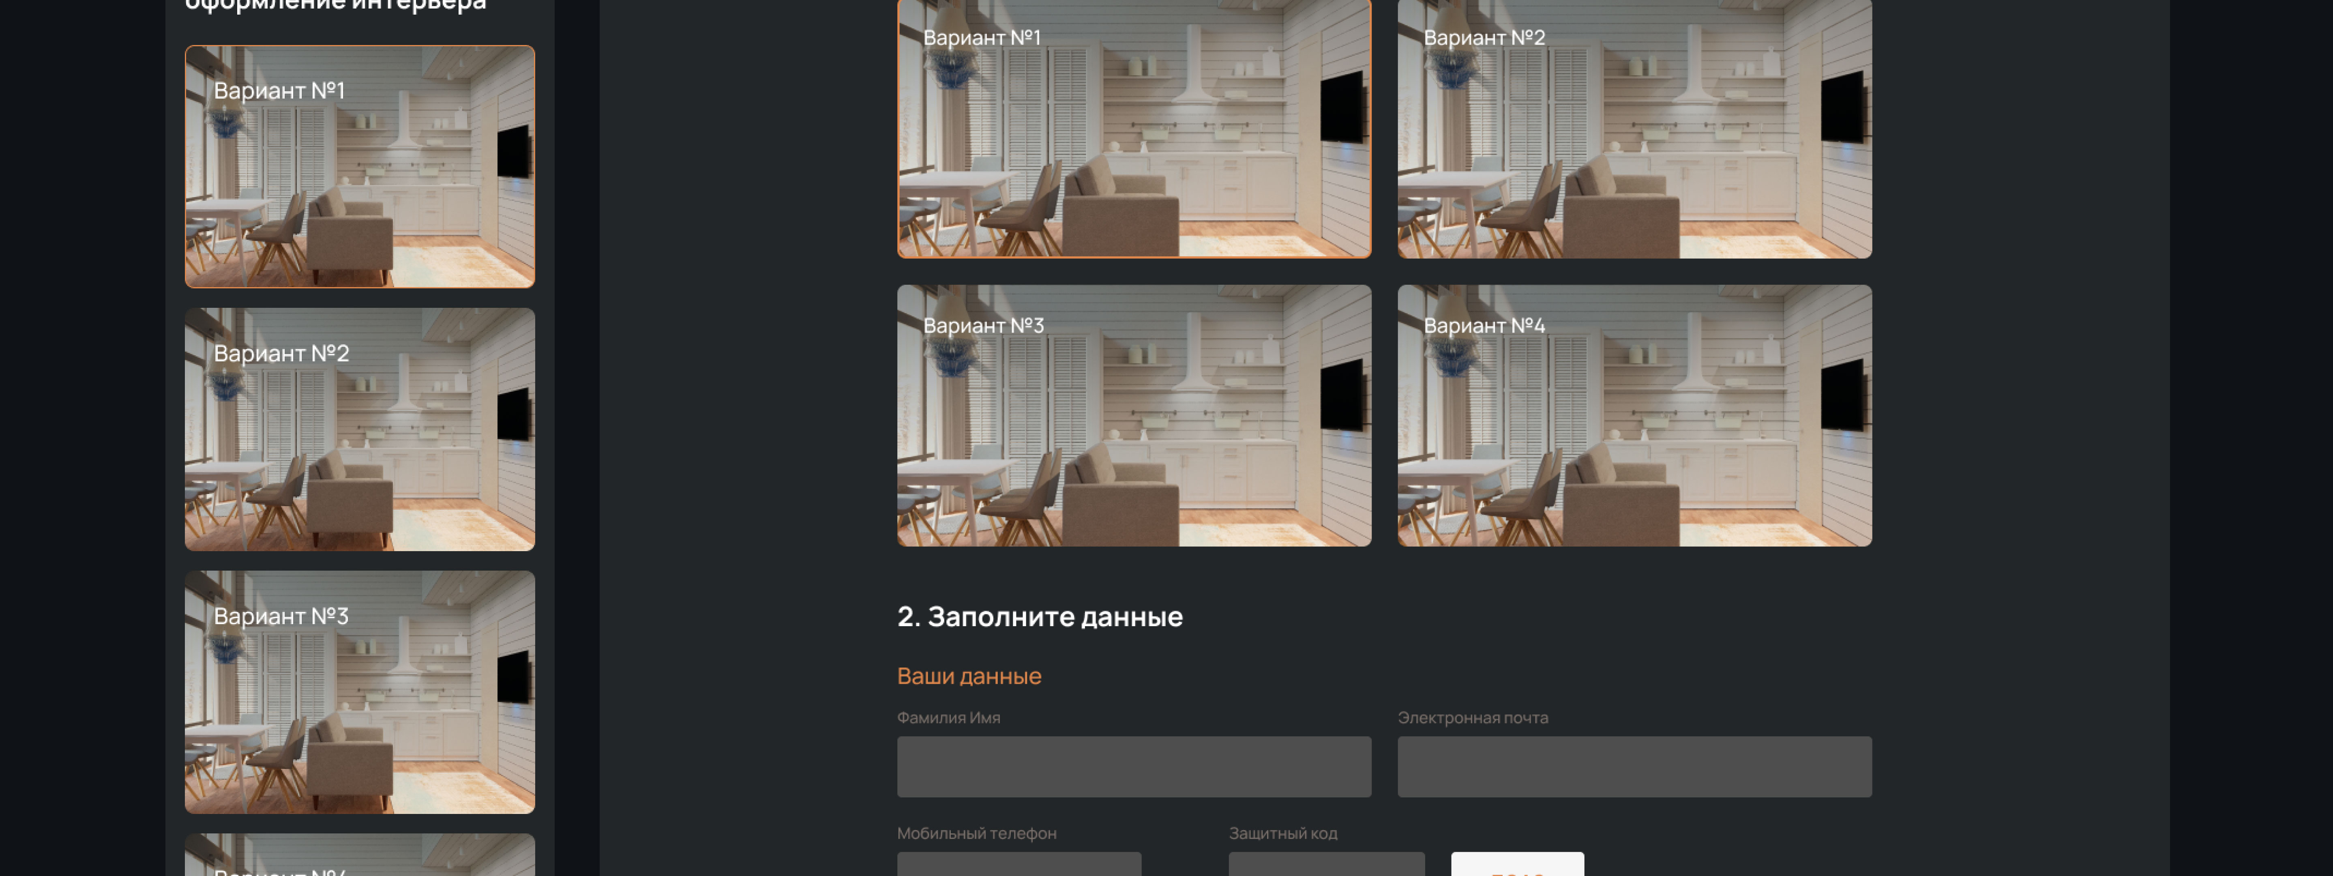This screenshot has width=2333, height=876.
Task: Select Вариант №1 thumbnail in left sidebar
Action: pos(360,167)
